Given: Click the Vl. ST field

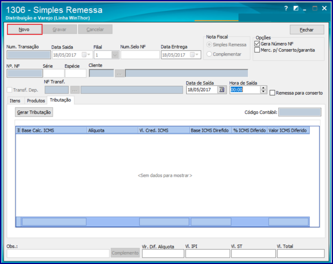Looking at the screenshot, I should (x=254, y=253).
